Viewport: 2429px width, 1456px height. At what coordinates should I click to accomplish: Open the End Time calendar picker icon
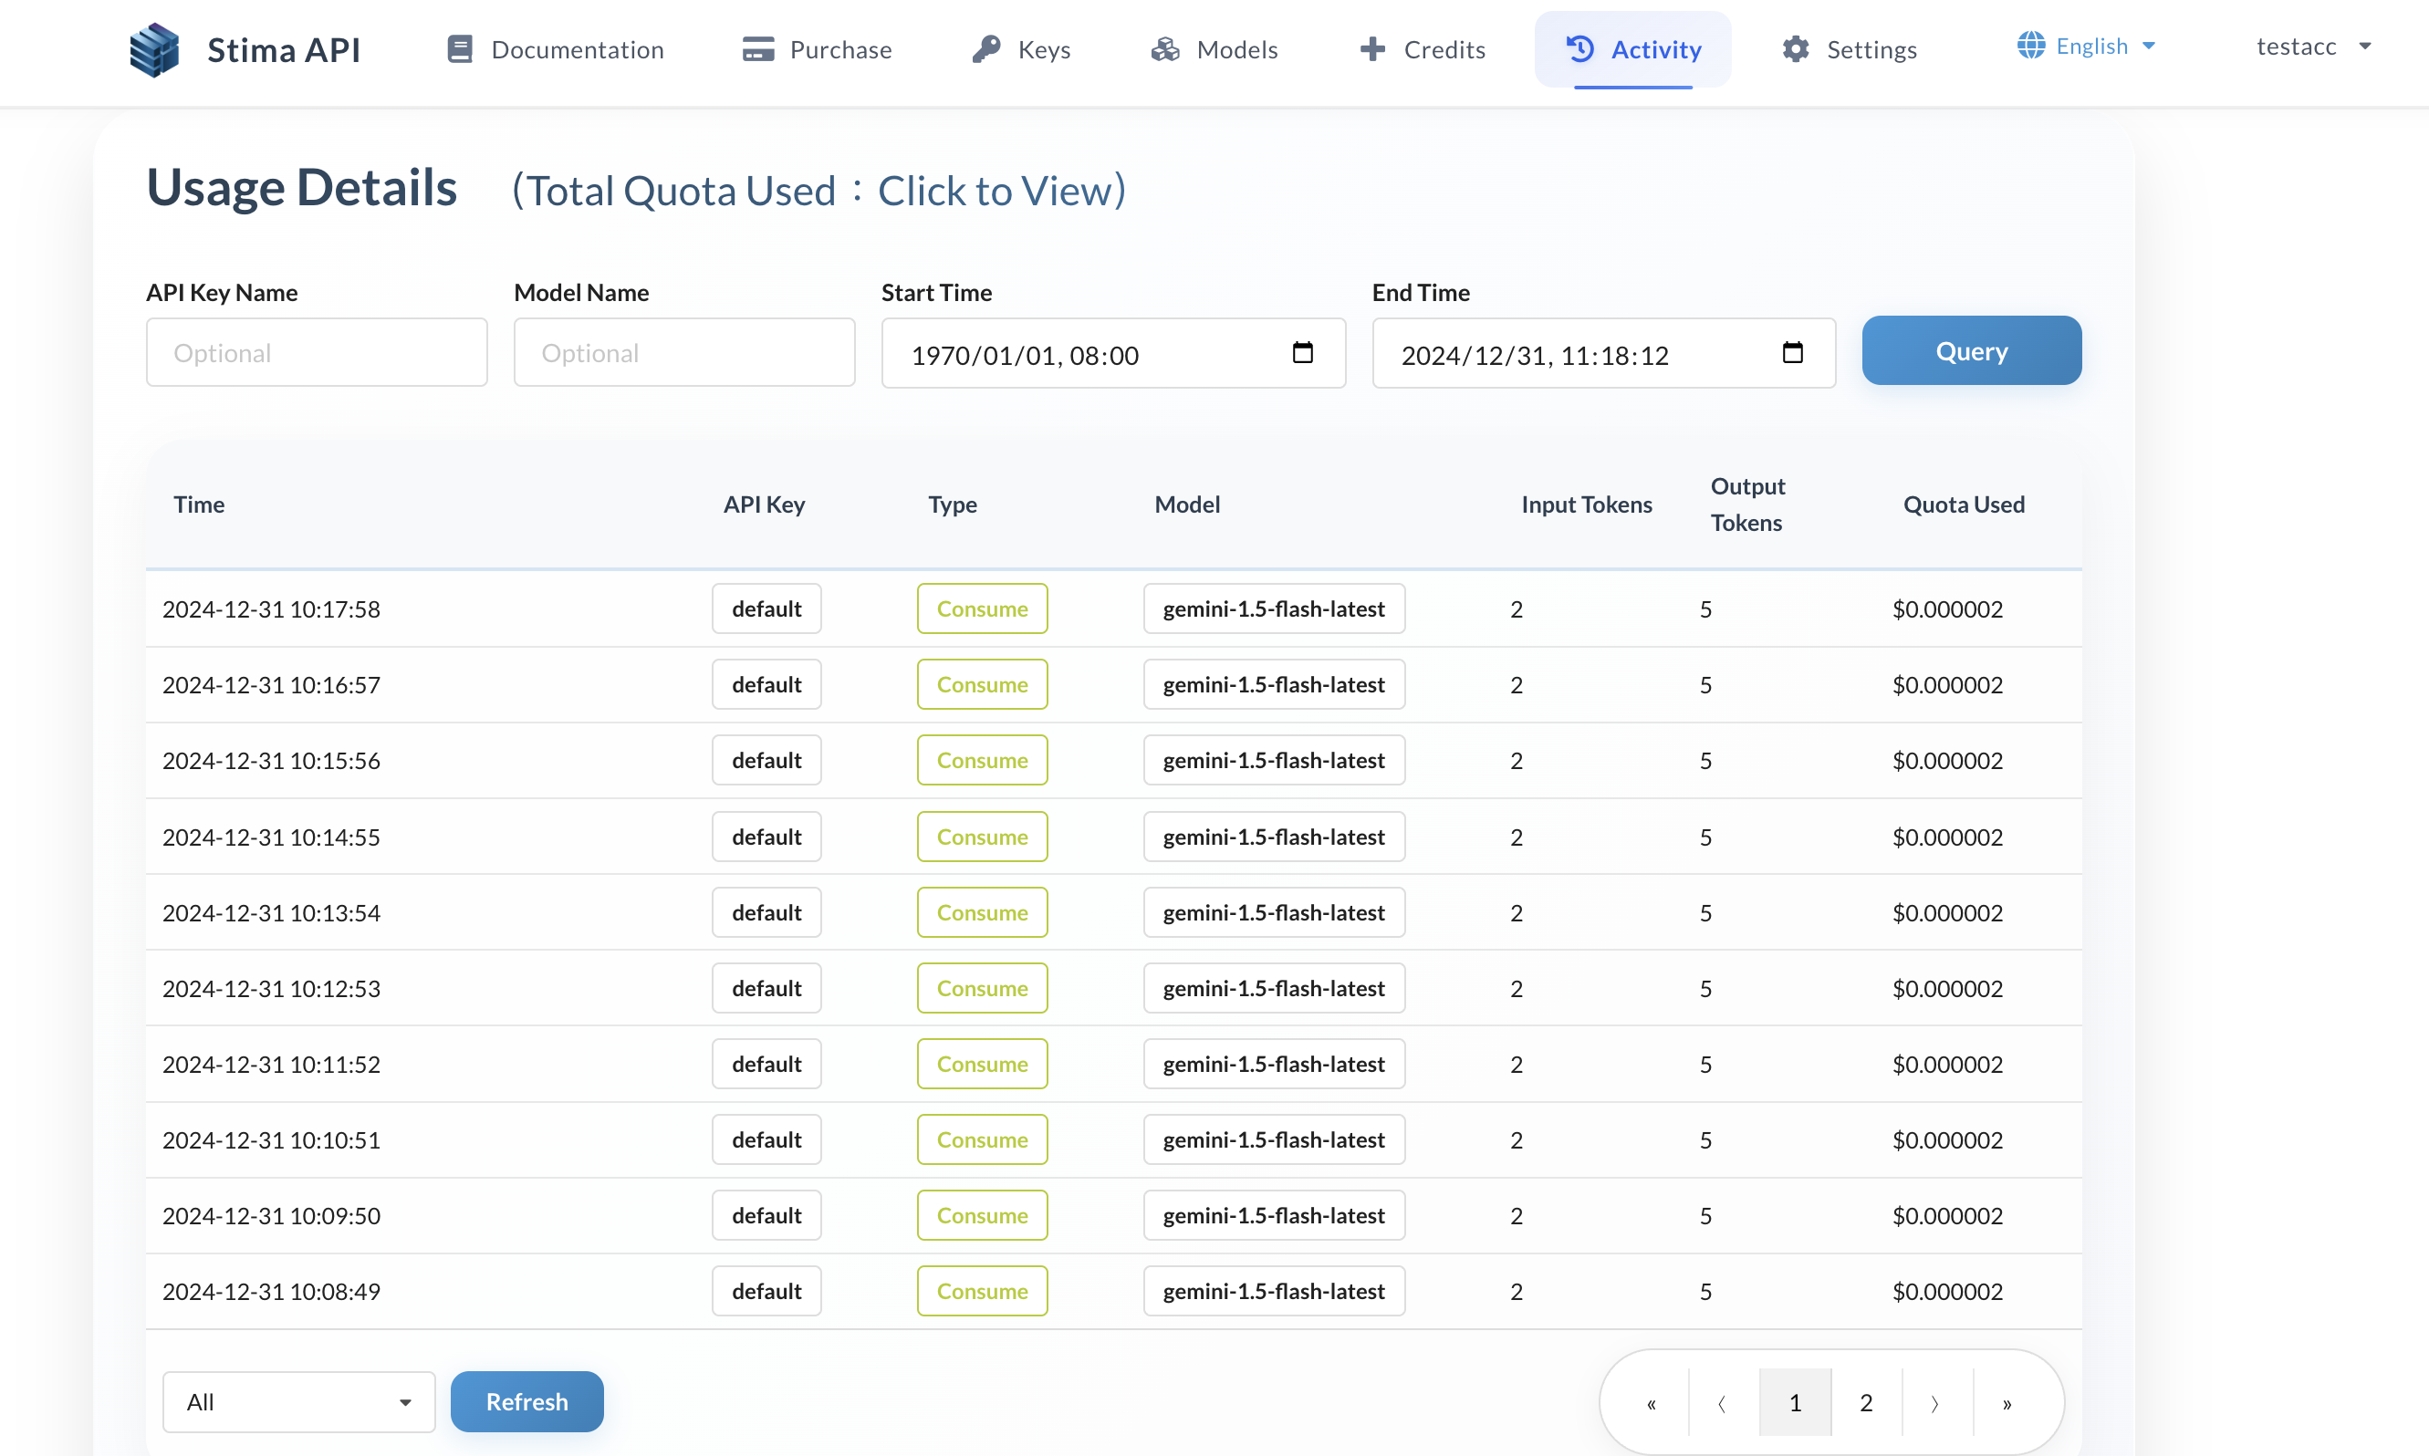pos(1791,353)
